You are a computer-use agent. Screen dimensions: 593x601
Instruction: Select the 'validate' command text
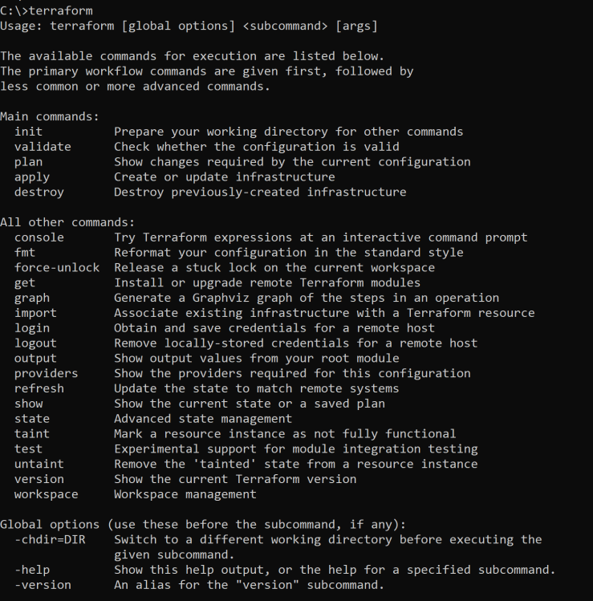point(43,147)
